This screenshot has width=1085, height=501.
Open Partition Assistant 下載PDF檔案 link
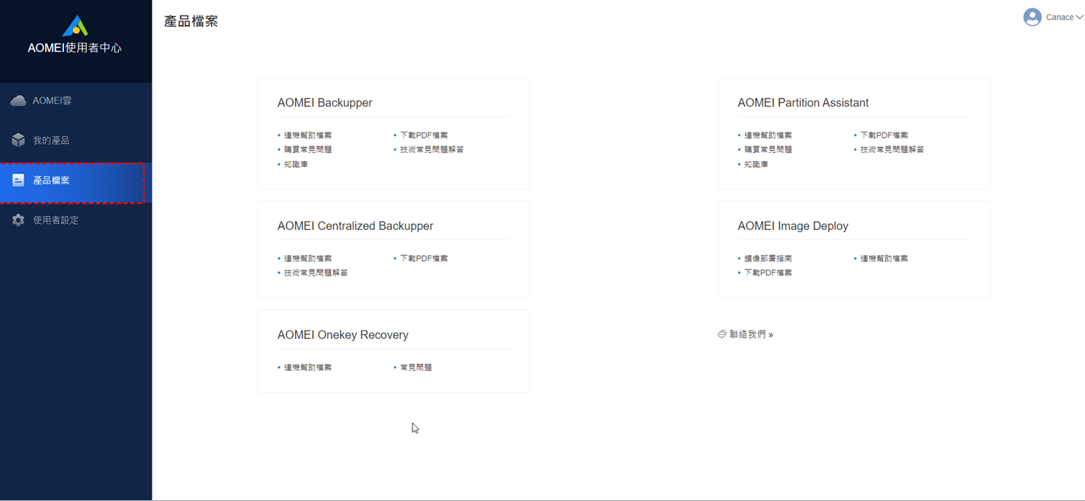pyautogui.click(x=884, y=135)
